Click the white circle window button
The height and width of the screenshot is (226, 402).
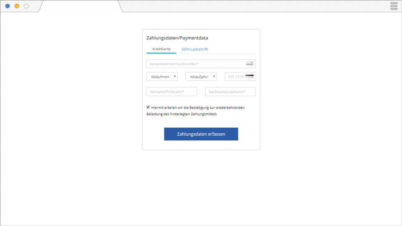tap(26, 6)
